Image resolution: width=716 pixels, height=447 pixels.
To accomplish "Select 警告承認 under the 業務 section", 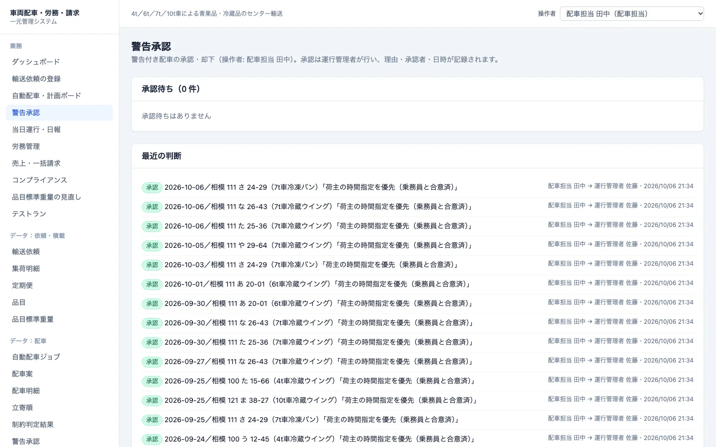I will click(59, 113).
